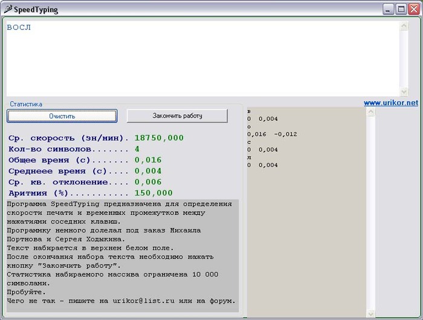Click the SpeedTyping title bar text

pyautogui.click(x=36, y=10)
